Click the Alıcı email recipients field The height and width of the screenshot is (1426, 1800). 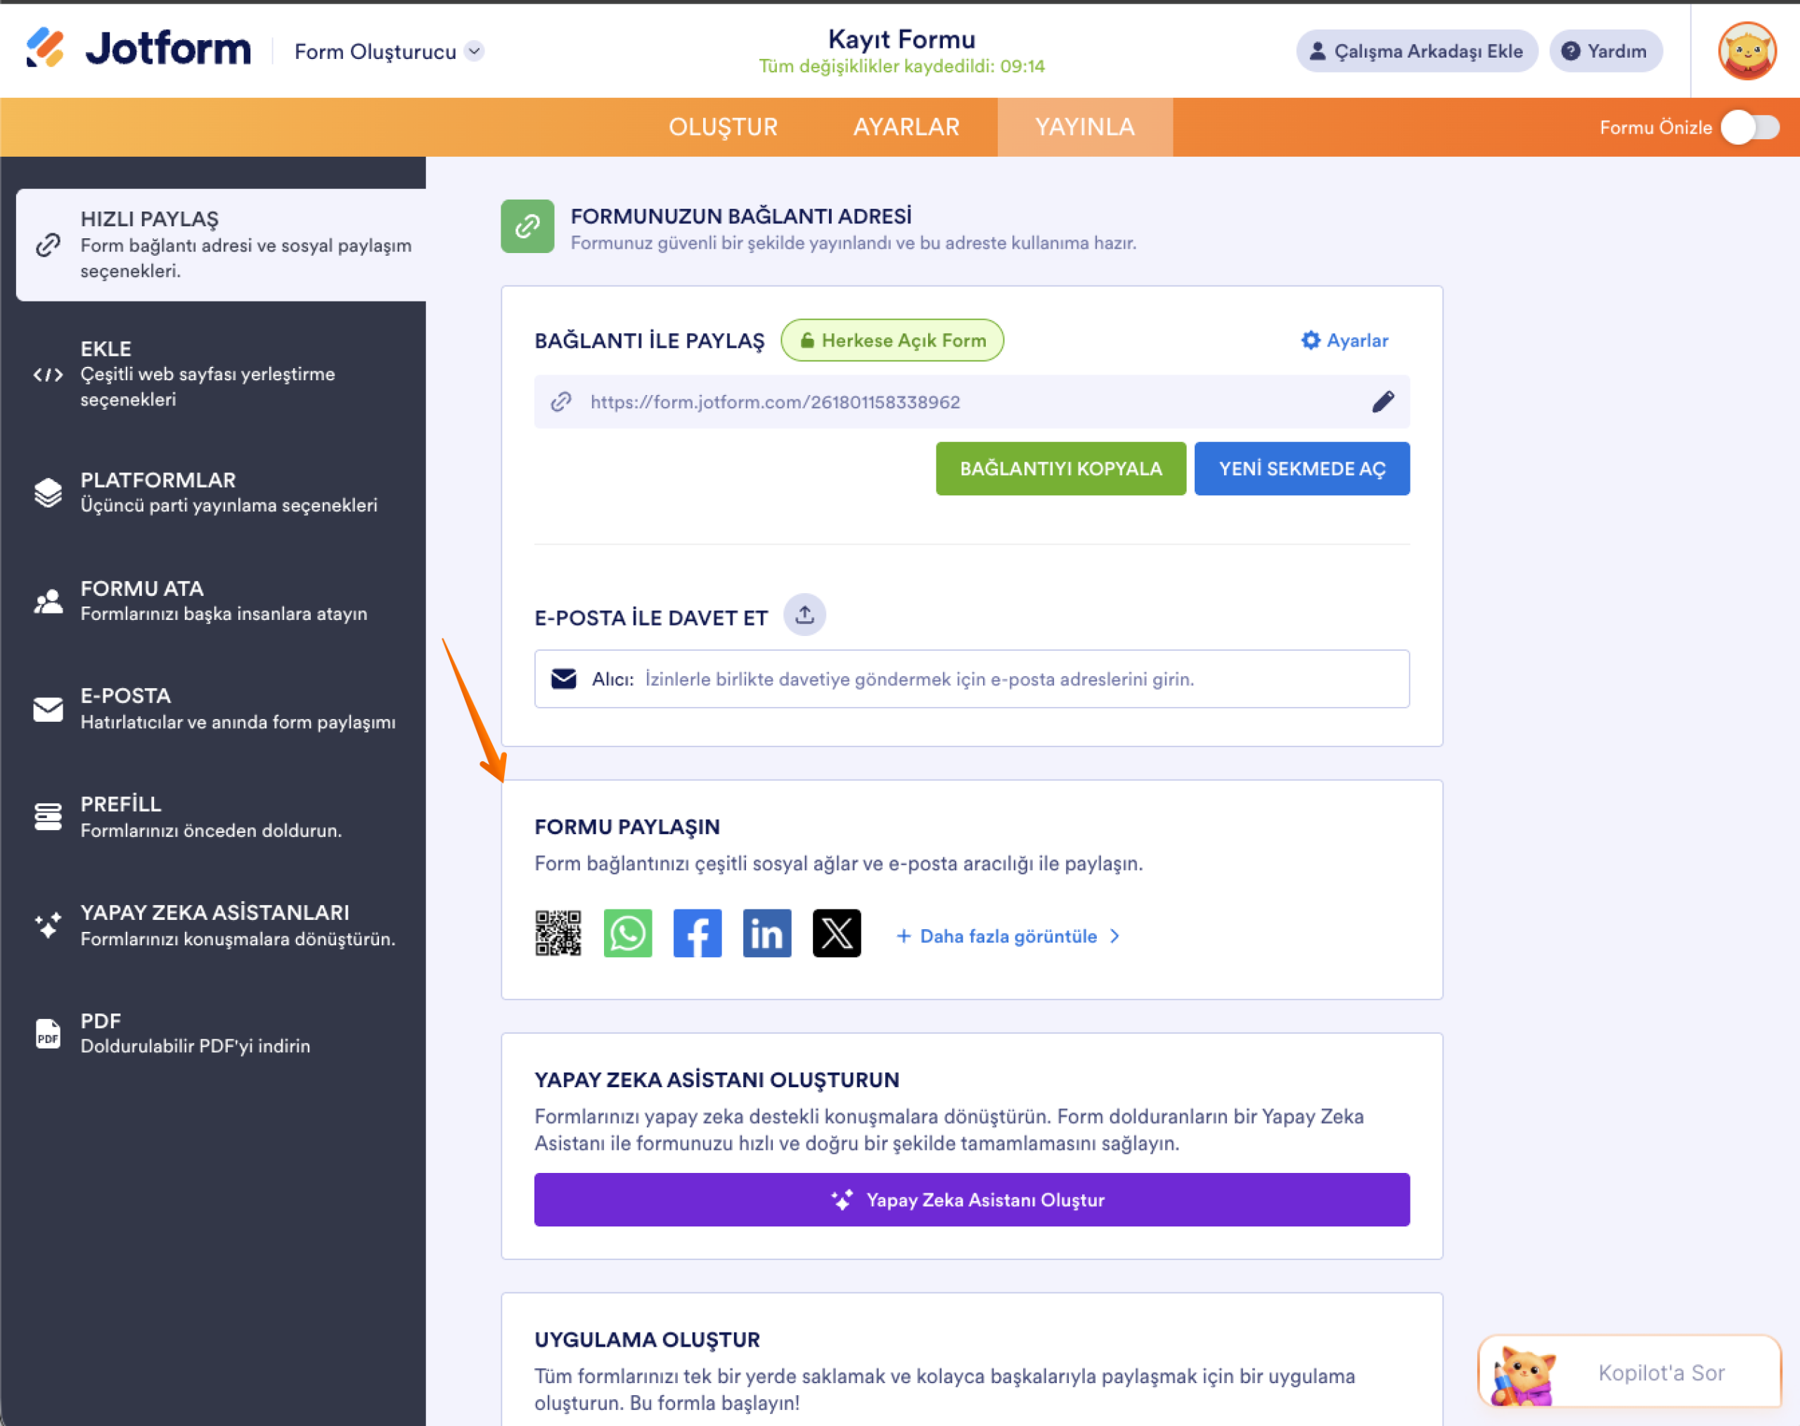(971, 679)
